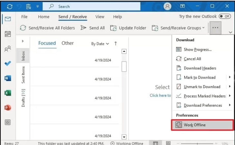Select the Send / Receive ribbon tab

72,17
